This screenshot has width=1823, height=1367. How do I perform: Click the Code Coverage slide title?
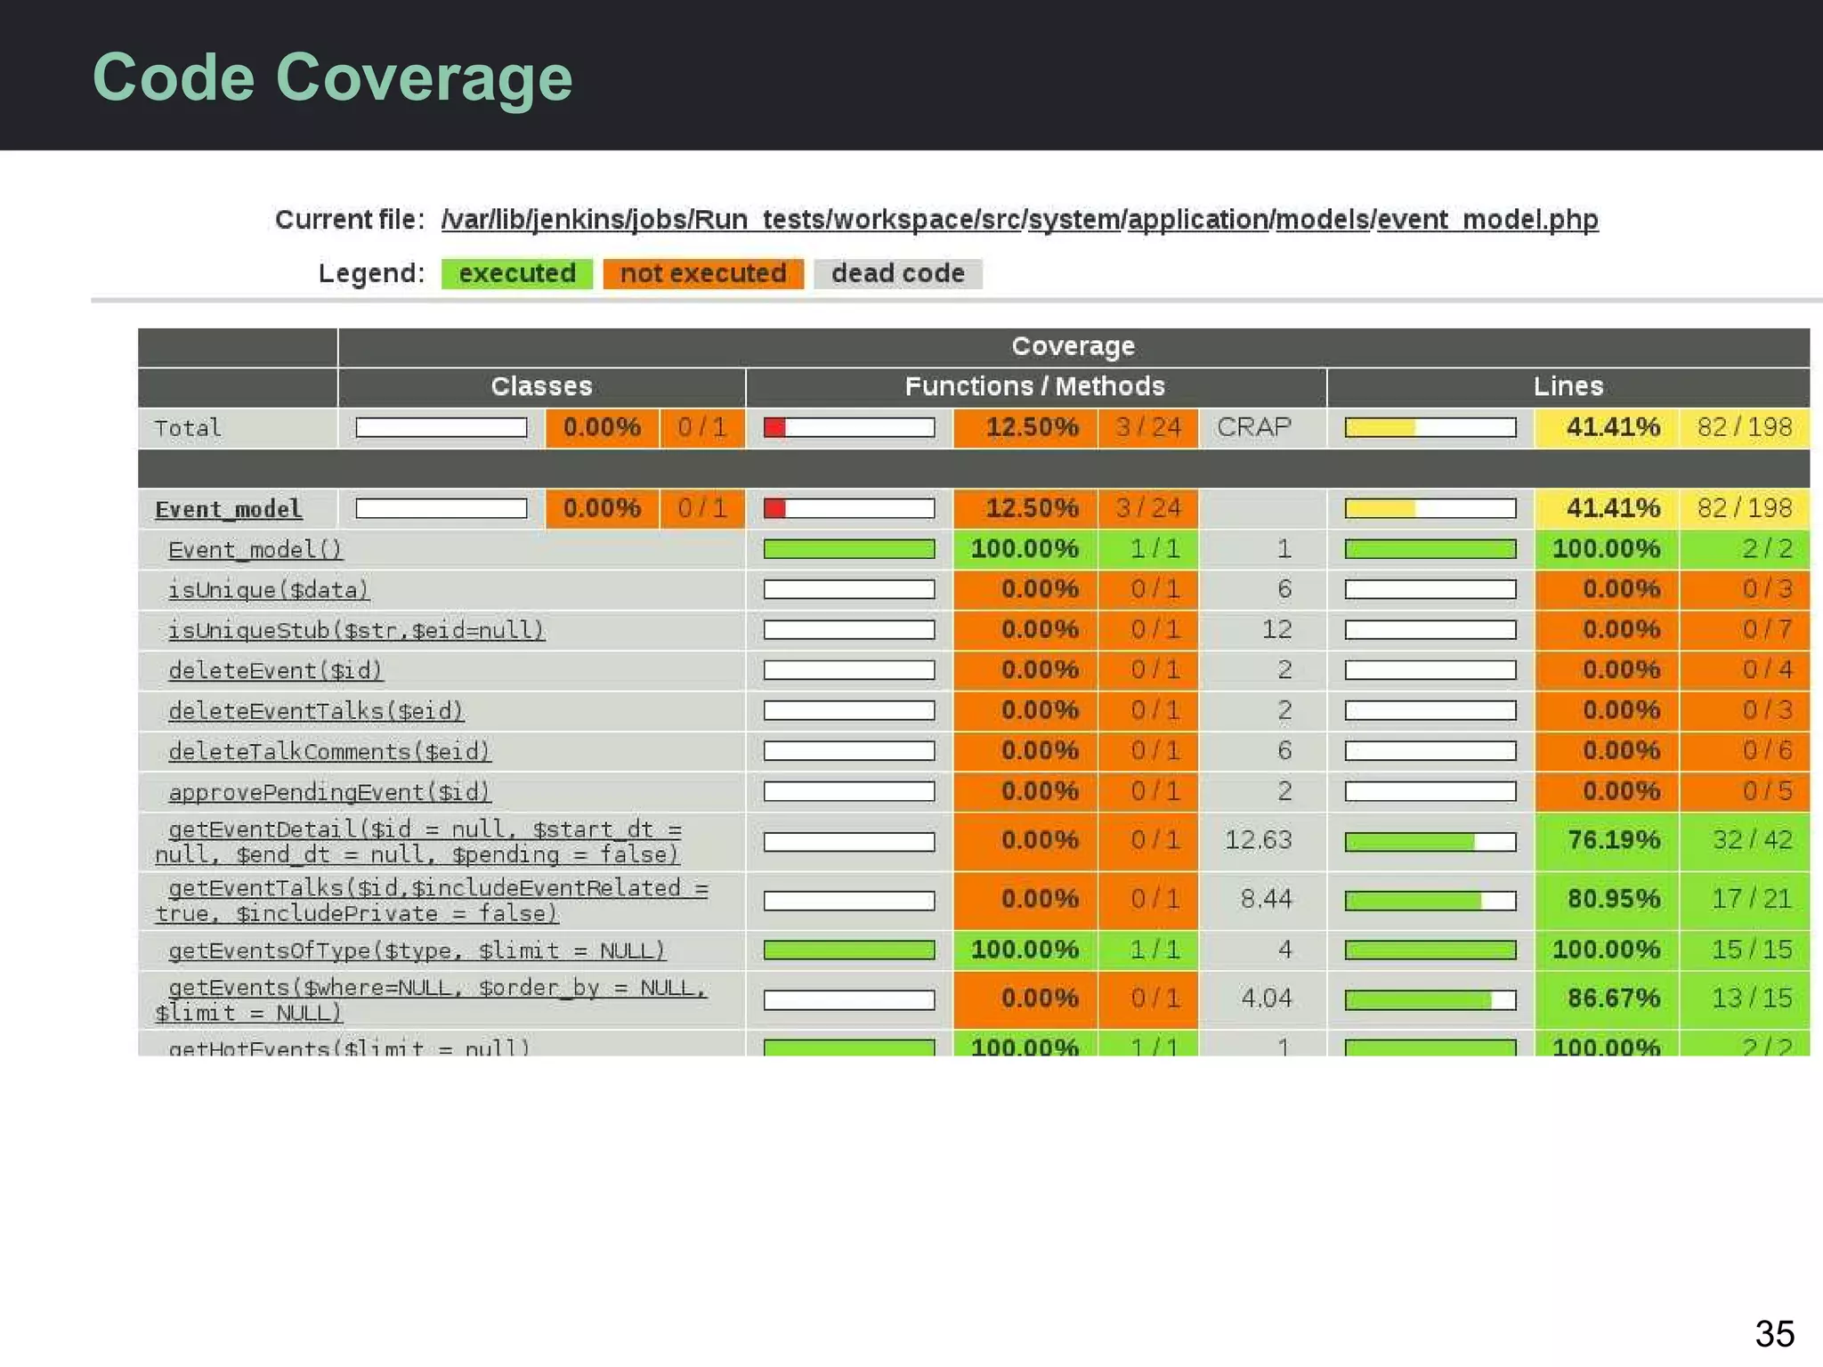333,77
